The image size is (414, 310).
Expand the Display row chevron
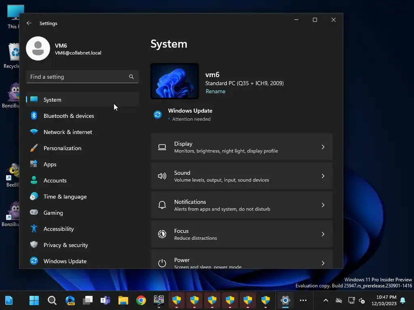pos(323,147)
